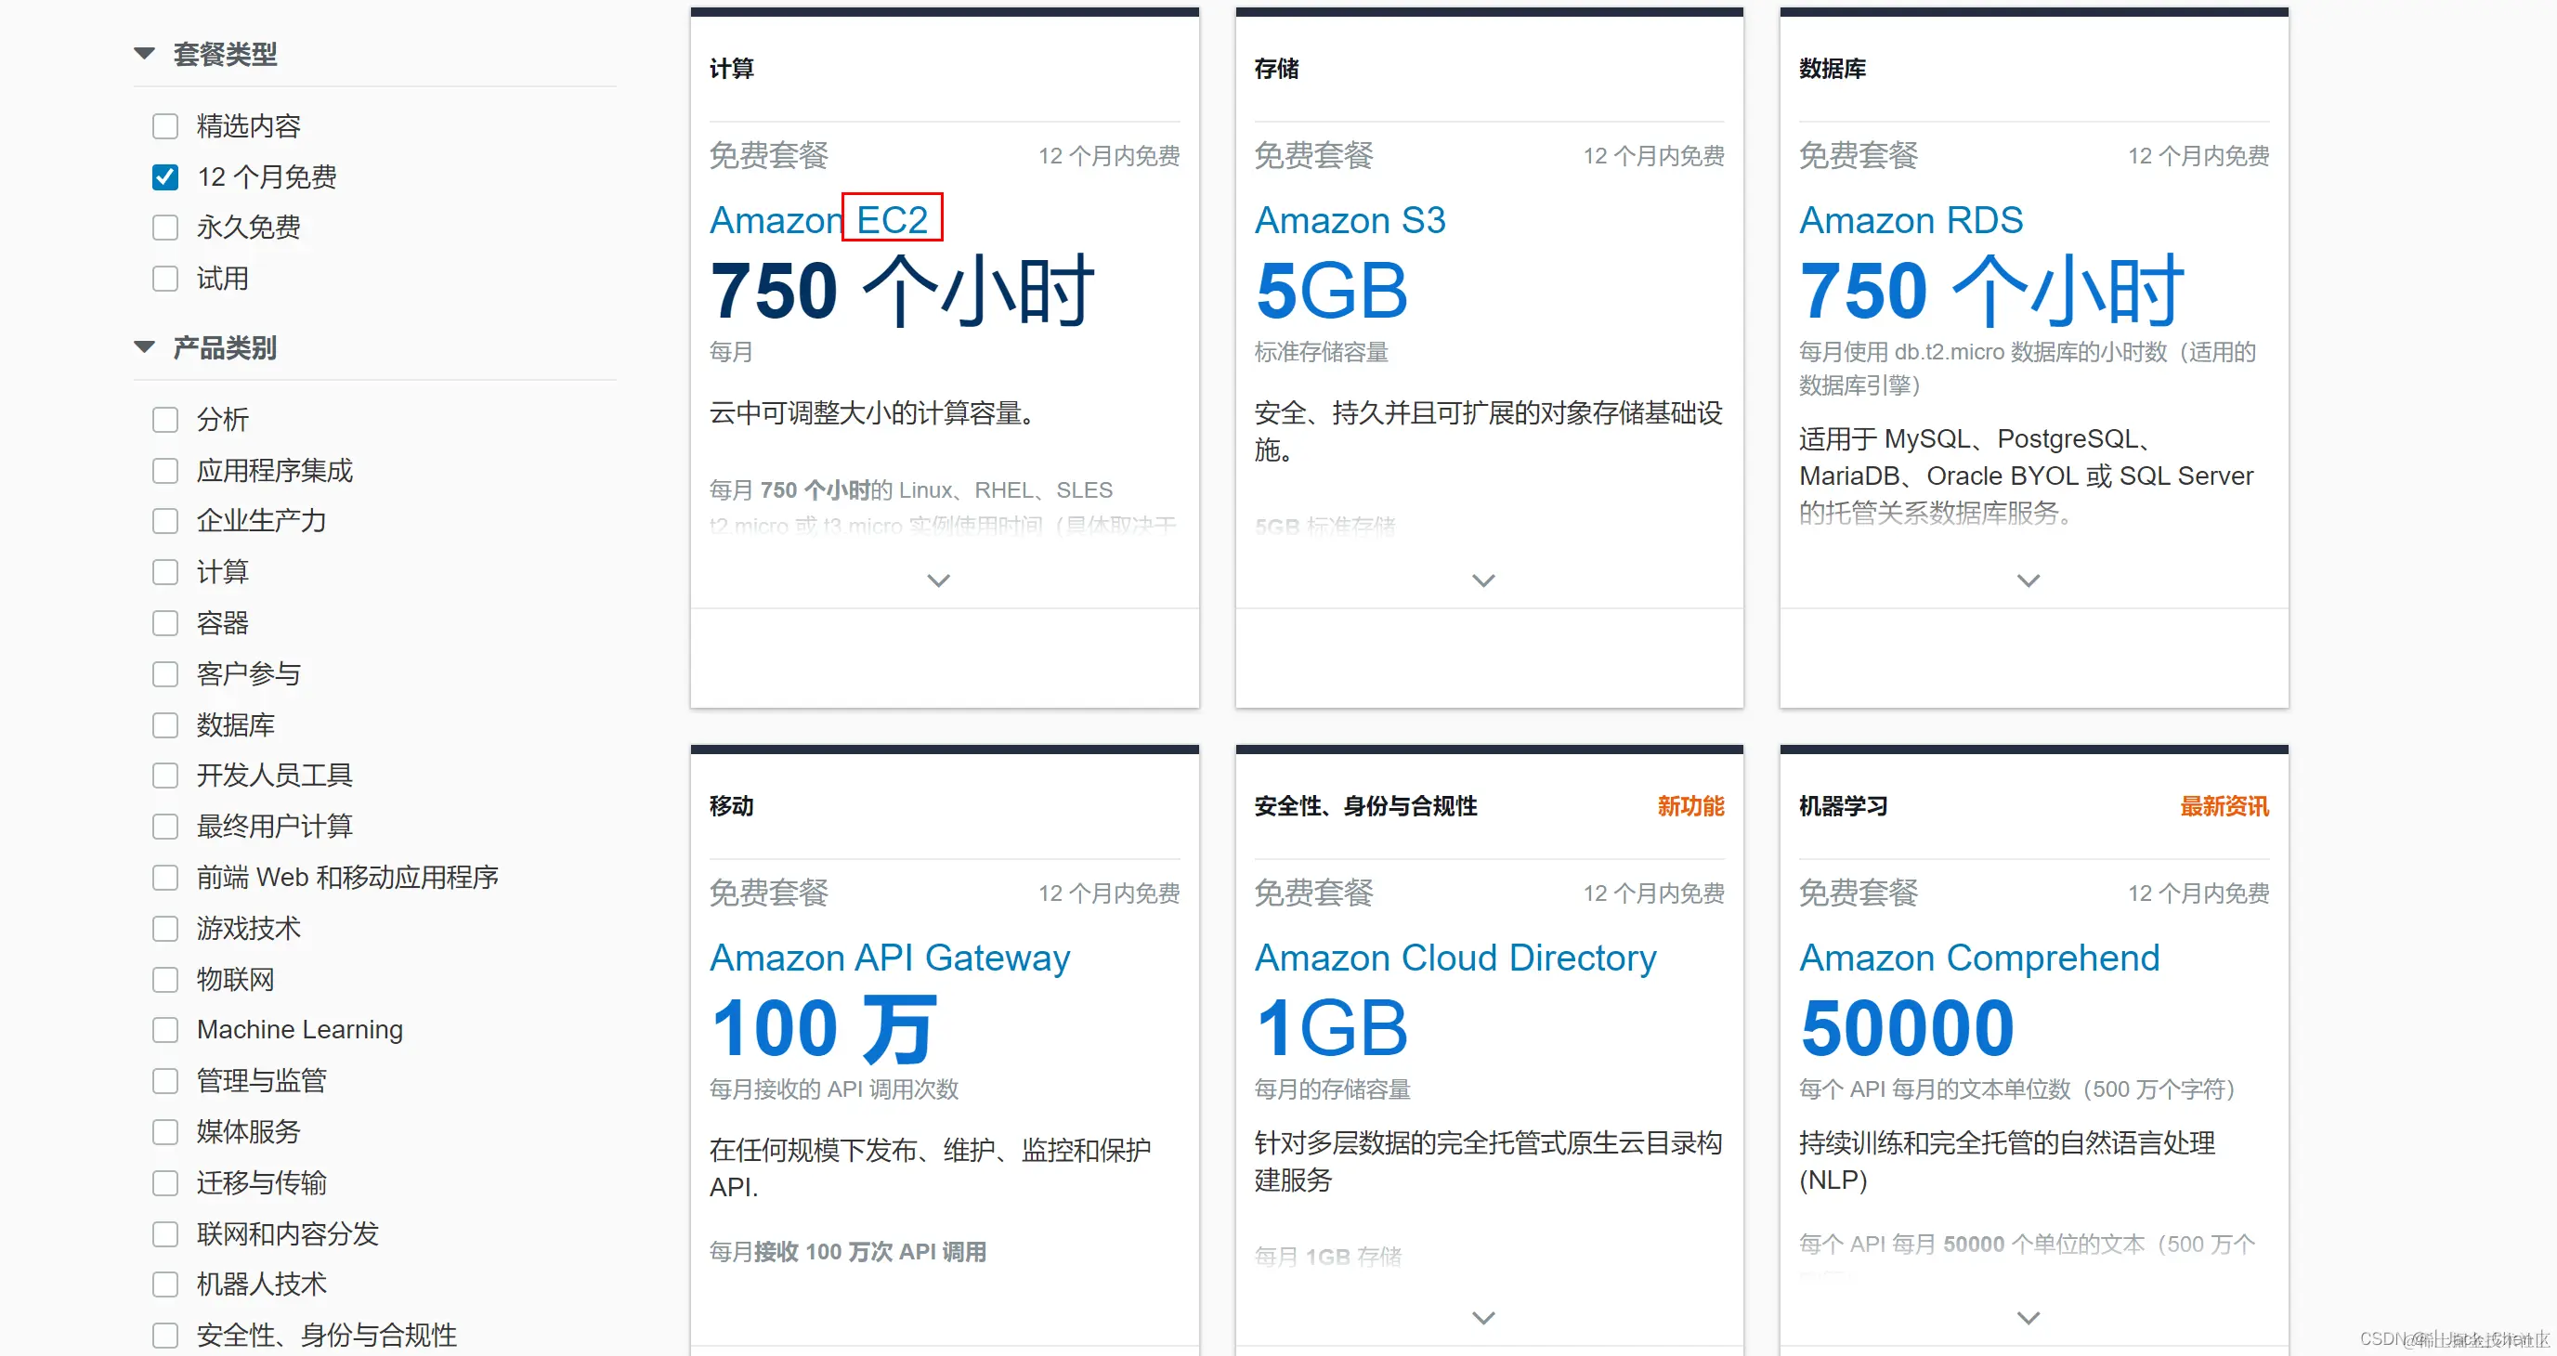This screenshot has width=2557, height=1356.
Task: Check the 迁移与传输 checkbox
Action: click(164, 1183)
